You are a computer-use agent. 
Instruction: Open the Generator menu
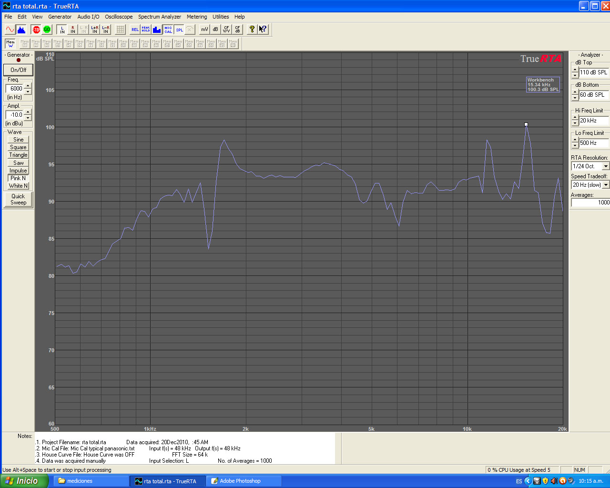coord(60,17)
